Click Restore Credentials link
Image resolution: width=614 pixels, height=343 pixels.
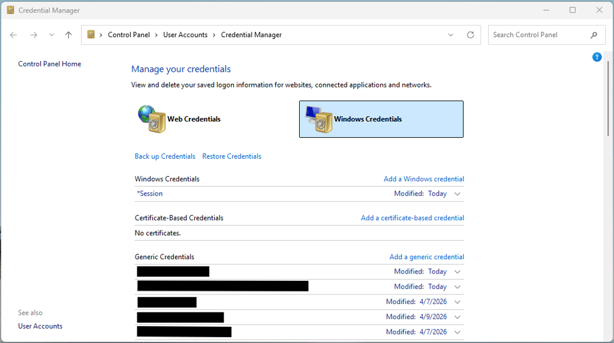(x=232, y=156)
